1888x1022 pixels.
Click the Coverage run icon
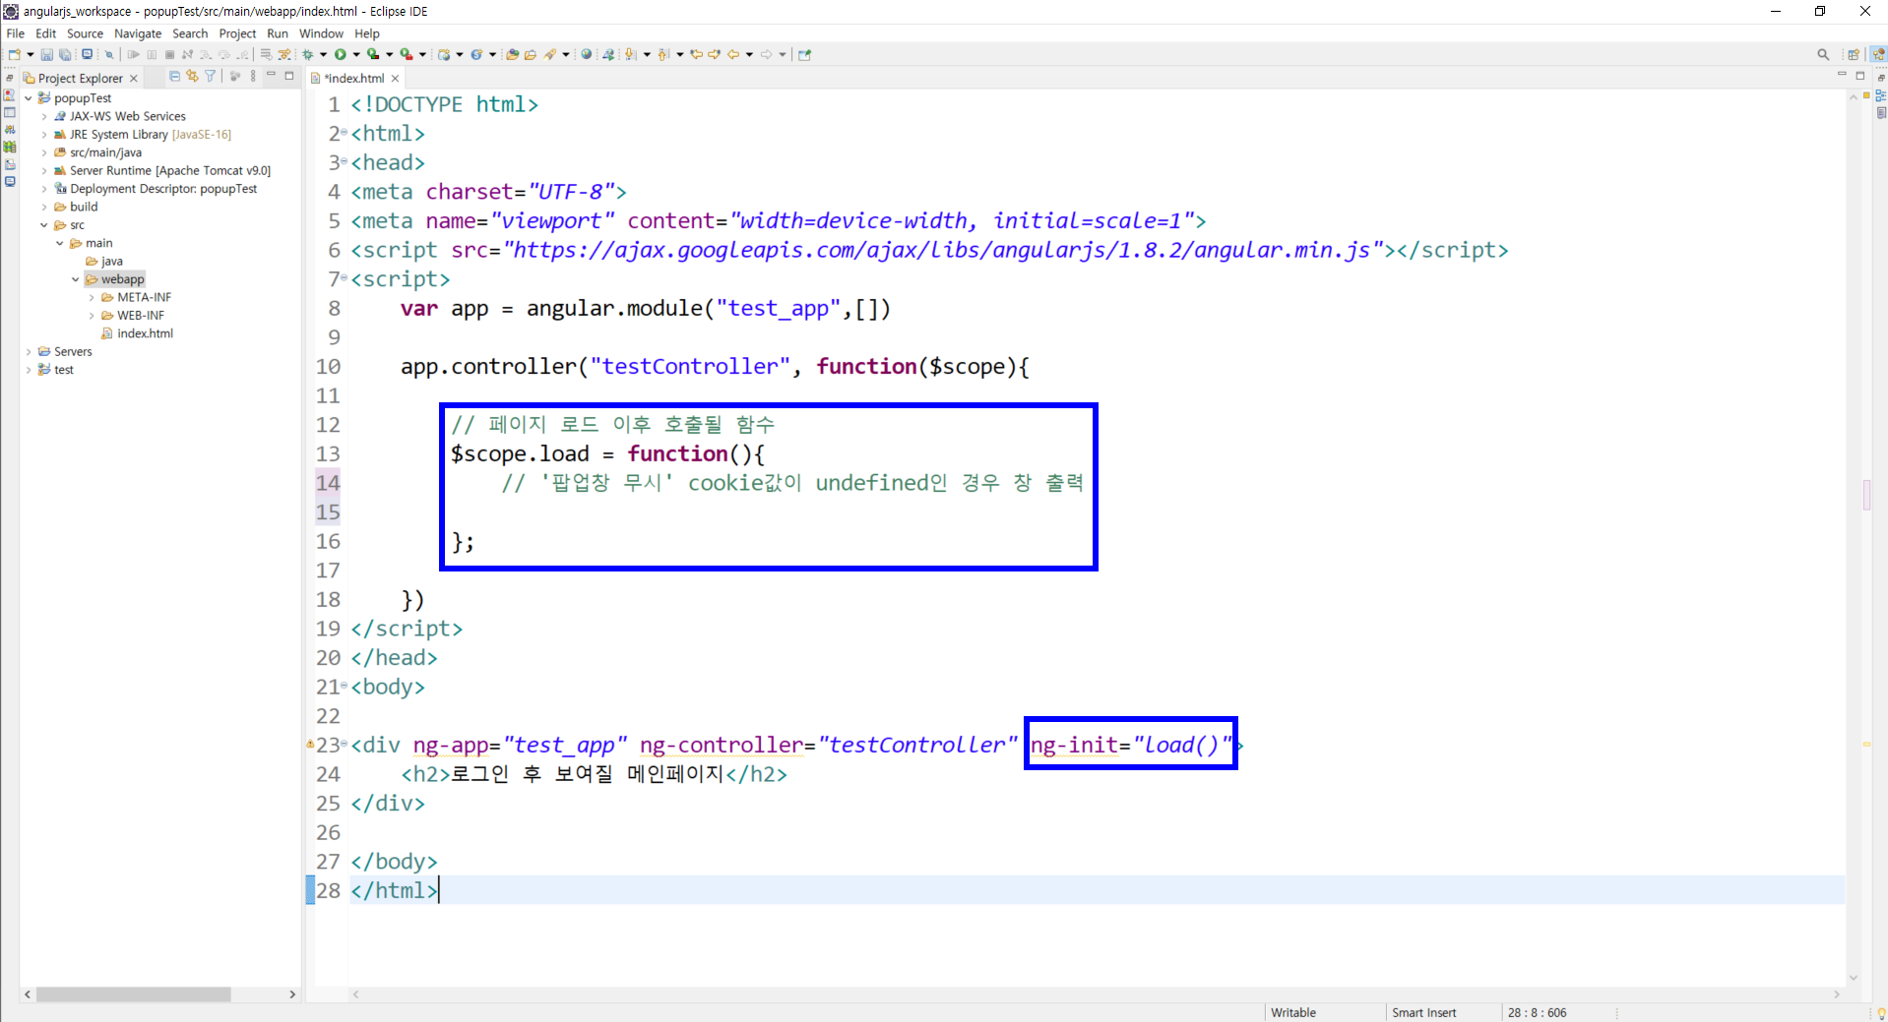[x=373, y=54]
